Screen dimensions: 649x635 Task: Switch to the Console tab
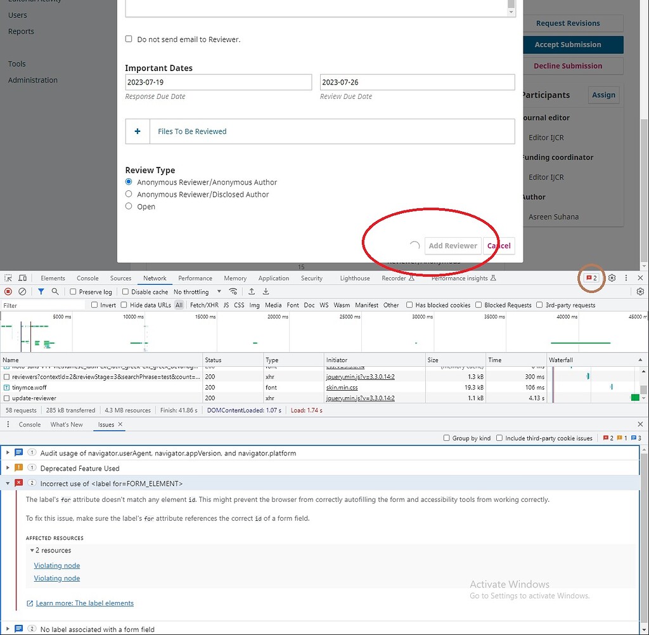tap(87, 278)
